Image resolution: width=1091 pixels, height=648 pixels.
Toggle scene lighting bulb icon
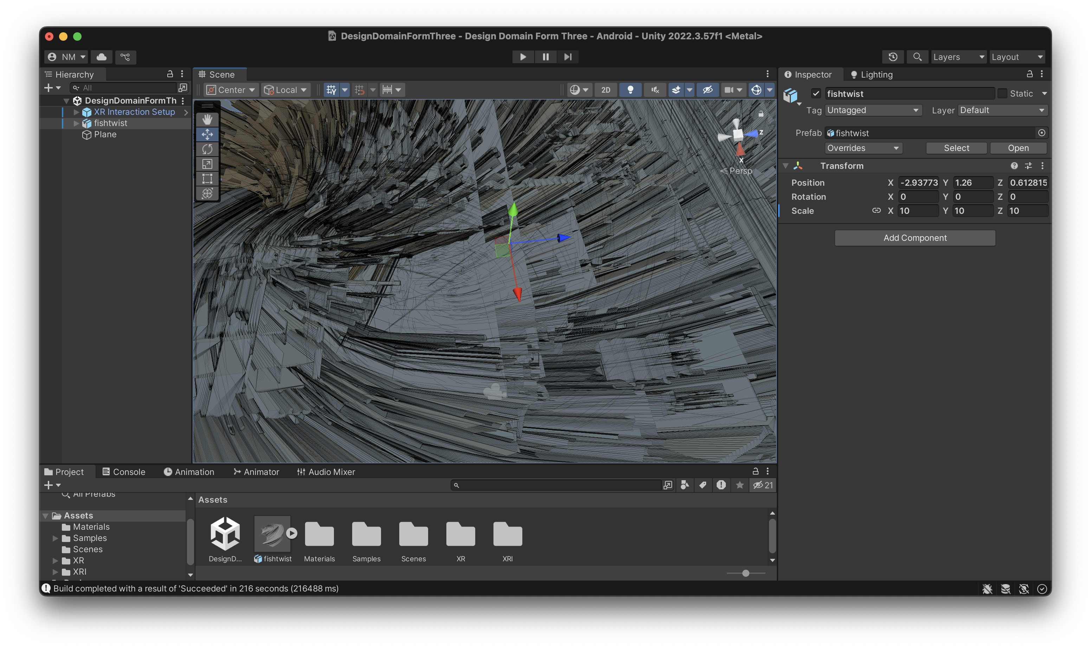click(x=630, y=90)
